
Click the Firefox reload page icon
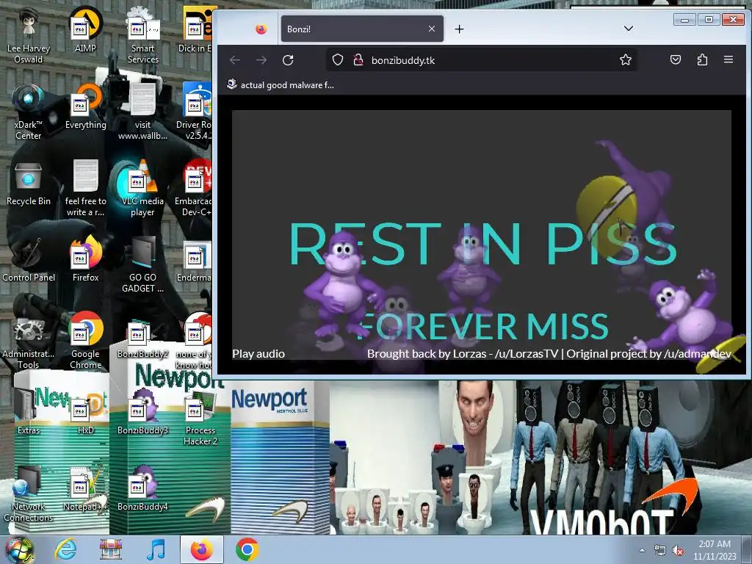(x=288, y=60)
